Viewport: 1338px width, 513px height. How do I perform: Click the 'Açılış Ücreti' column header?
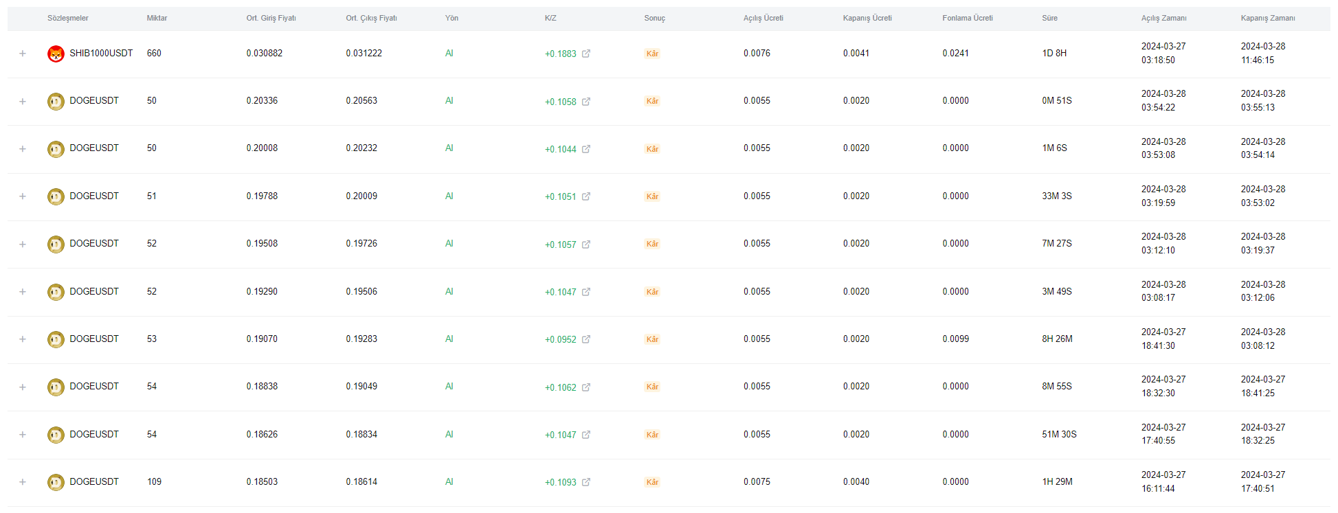click(x=763, y=19)
